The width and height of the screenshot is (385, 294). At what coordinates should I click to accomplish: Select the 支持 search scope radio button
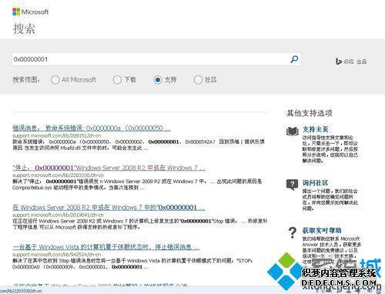tap(158, 80)
